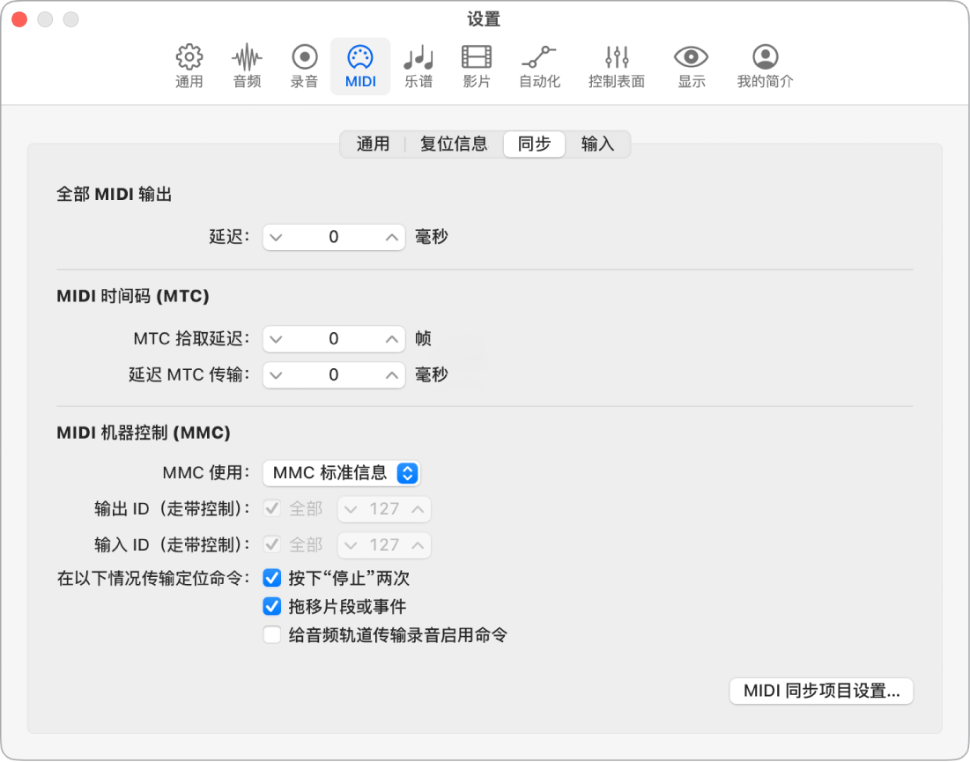Open the 通用 (General) settings icon
The image size is (970, 762).
189,66
